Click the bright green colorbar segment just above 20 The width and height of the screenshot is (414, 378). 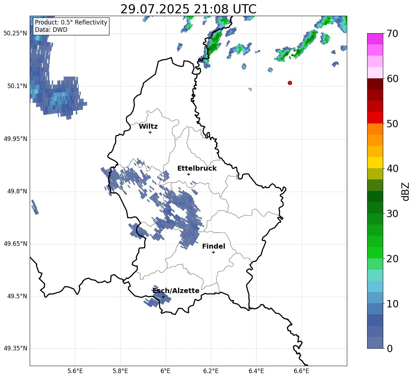[x=375, y=253]
